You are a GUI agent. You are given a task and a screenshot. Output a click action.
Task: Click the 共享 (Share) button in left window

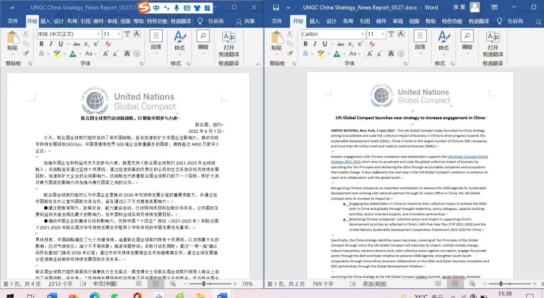tap(245, 21)
